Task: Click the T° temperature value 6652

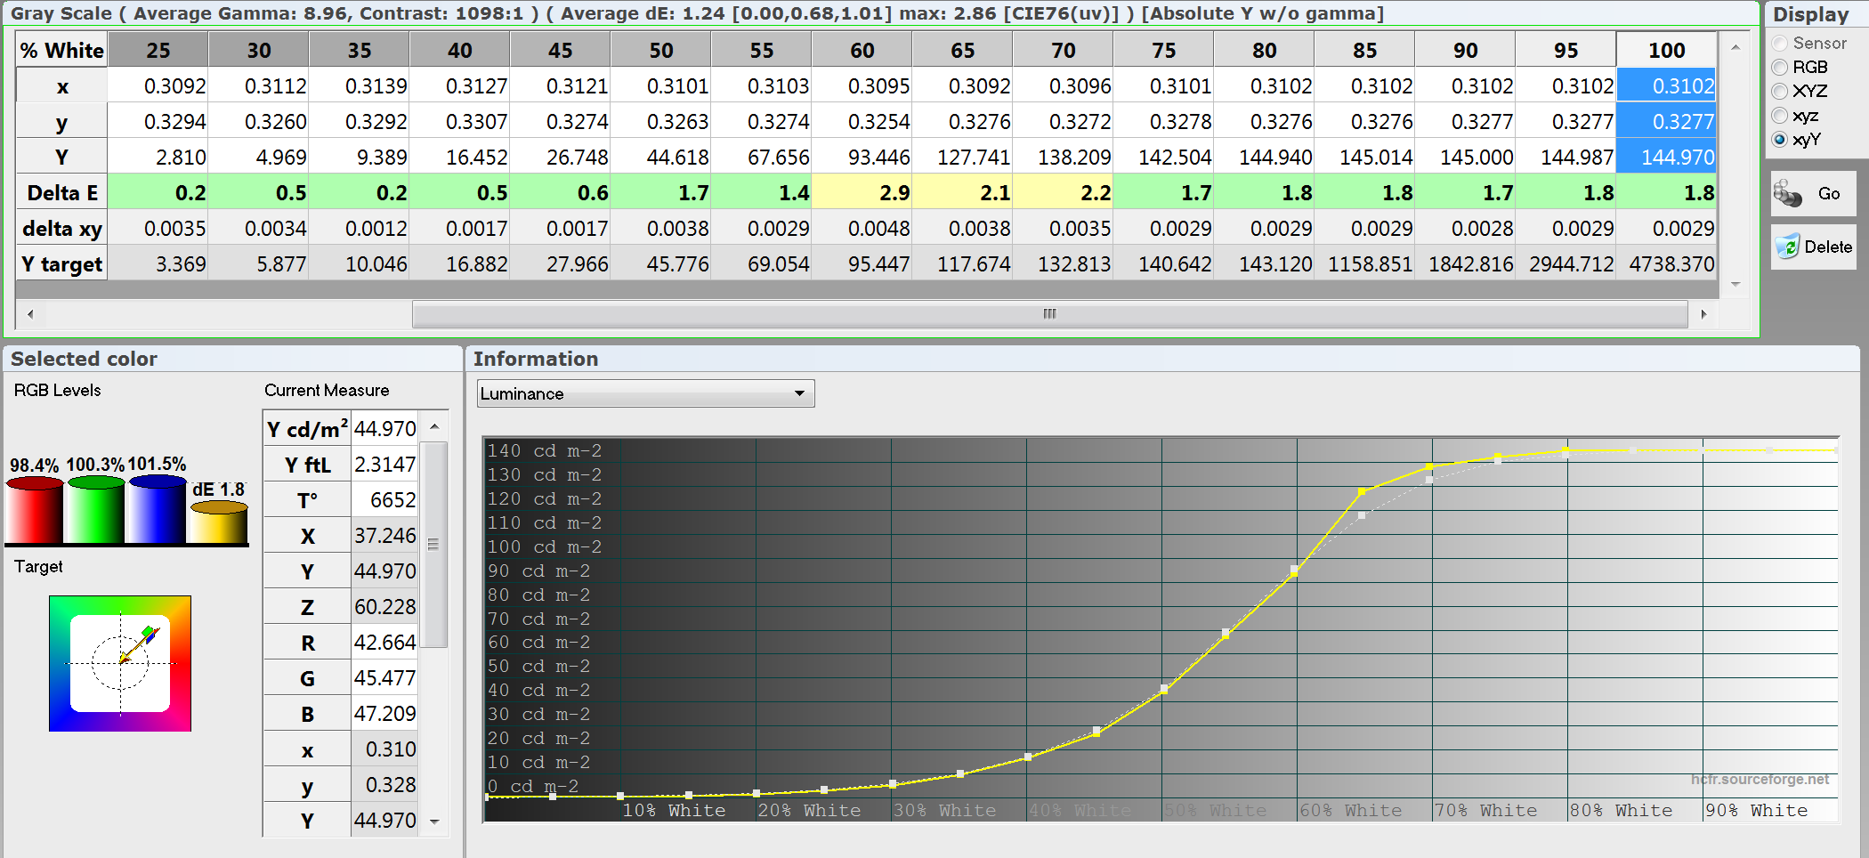Action: [x=384, y=499]
